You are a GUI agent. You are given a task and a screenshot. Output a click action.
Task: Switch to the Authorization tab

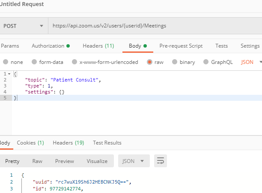pyautogui.click(x=50, y=46)
